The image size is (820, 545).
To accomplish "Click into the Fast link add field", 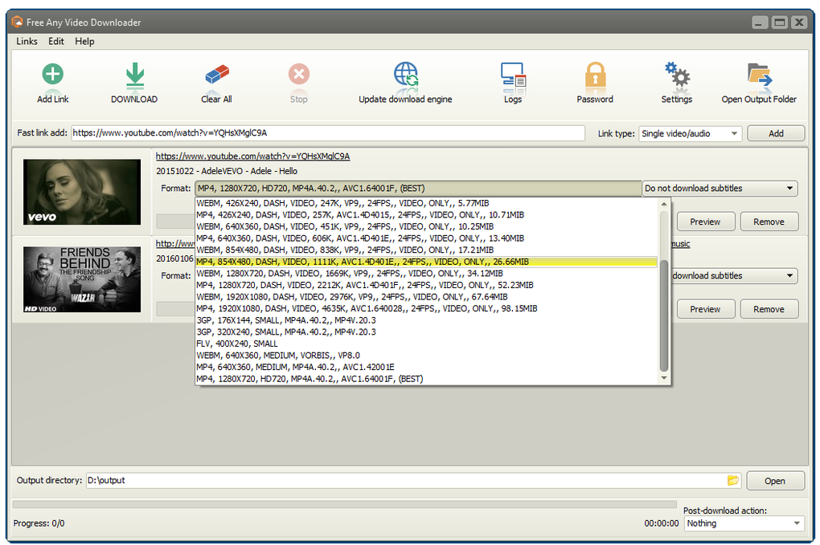I will [x=327, y=133].
